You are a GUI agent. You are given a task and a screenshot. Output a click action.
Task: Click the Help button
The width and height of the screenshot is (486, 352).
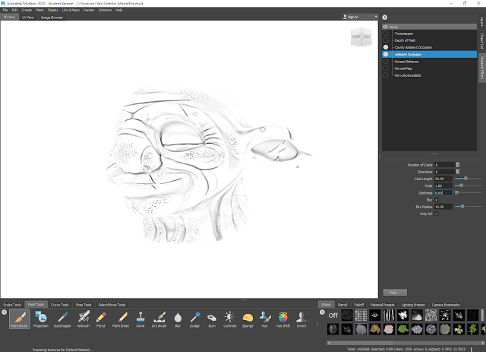point(395,293)
